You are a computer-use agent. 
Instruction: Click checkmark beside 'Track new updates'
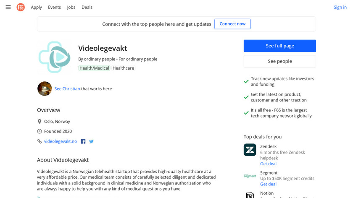click(246, 81)
